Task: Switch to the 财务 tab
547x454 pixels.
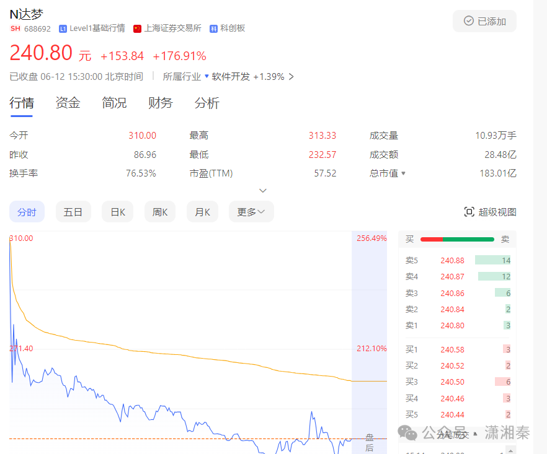Action: click(161, 103)
